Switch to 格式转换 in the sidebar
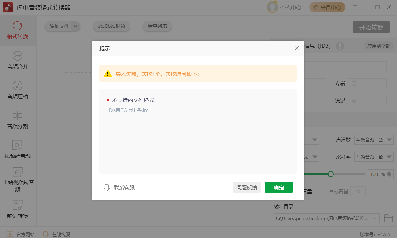The width and height of the screenshot is (397, 238). (x=18, y=30)
